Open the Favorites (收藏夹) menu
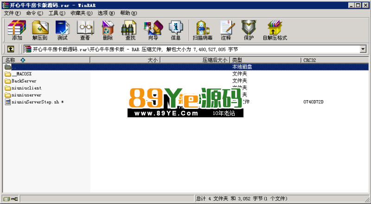This screenshot has height=204, width=371. [x=82, y=13]
